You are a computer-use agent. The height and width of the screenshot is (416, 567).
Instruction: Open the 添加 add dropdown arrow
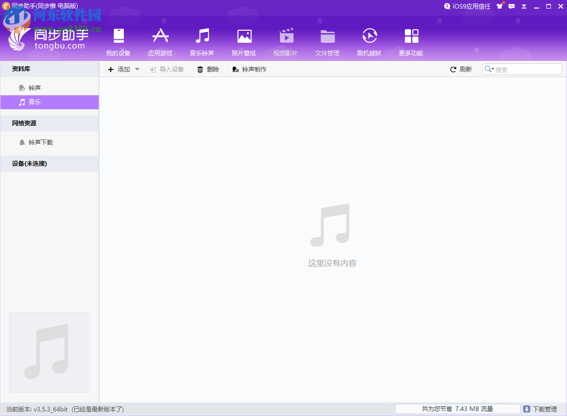tap(136, 69)
